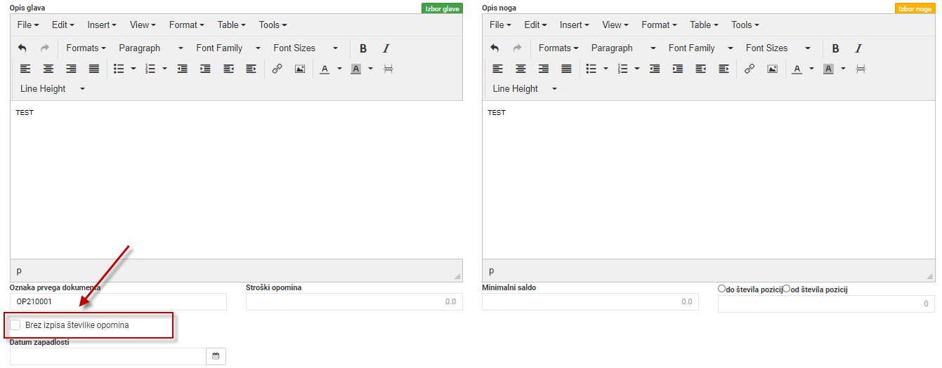Open Formats dropdown in Opis noga
The width and height of the screenshot is (942, 368).
point(558,48)
